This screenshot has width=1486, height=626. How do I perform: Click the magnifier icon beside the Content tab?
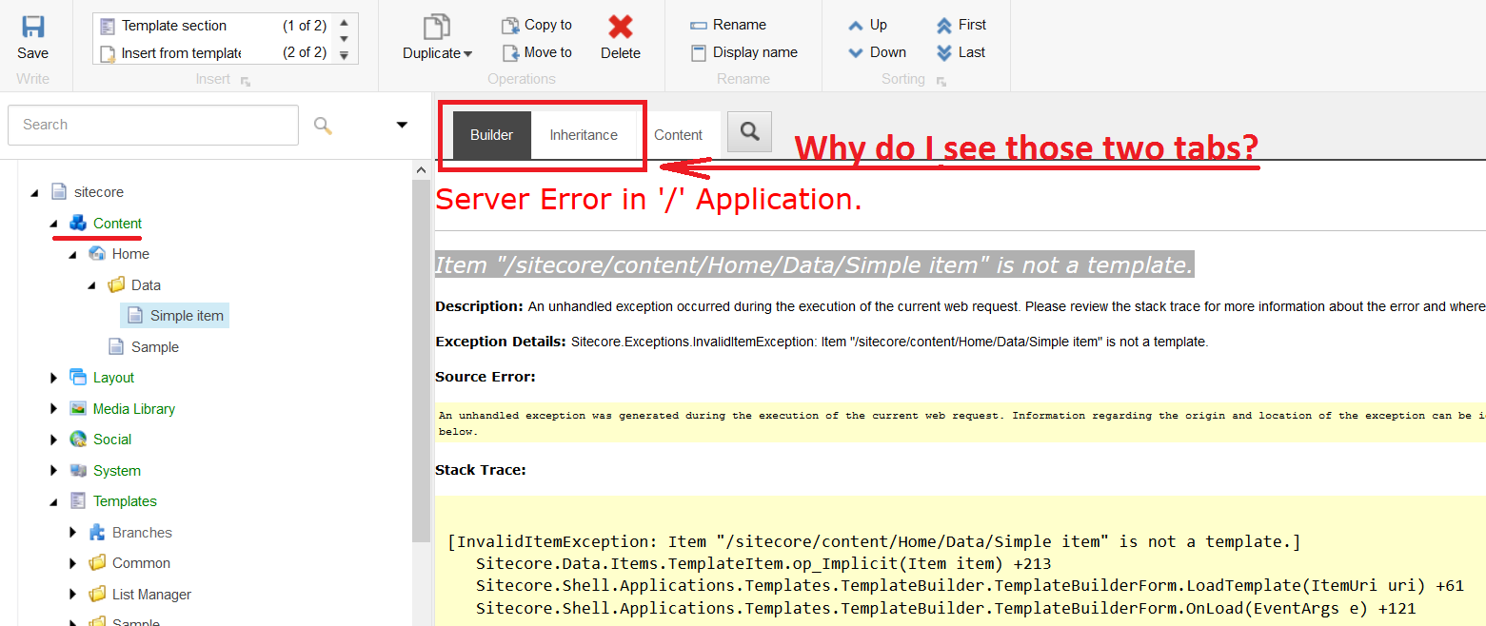pos(749,132)
